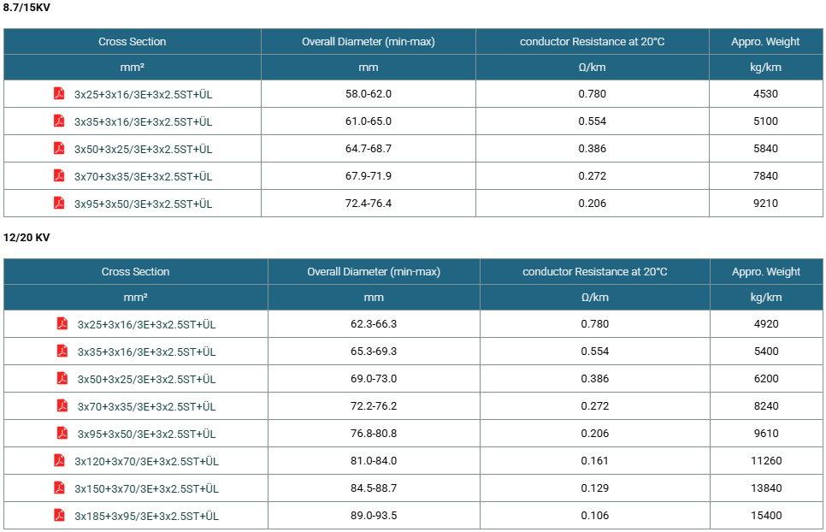This screenshot has height=532, width=826.
Task: Open PDF icon for 8.7/15KV 3x70+3x35 cable
Action: 59,175
